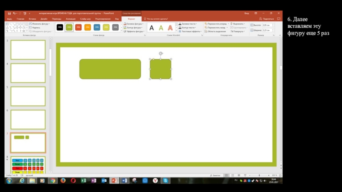The width and height of the screenshot is (342, 192).
Task: Open Эффекты фигуры dropdown
Action: click(x=134, y=31)
